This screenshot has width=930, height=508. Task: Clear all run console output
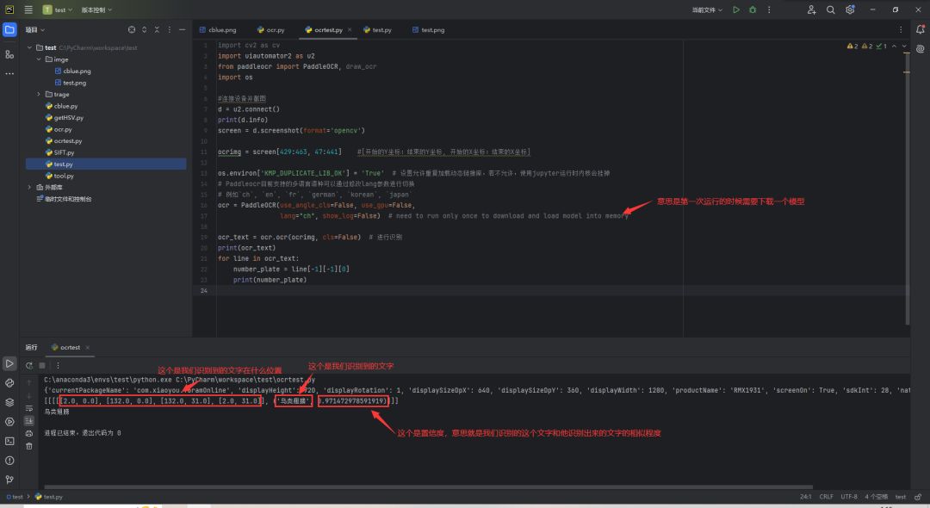(29, 445)
